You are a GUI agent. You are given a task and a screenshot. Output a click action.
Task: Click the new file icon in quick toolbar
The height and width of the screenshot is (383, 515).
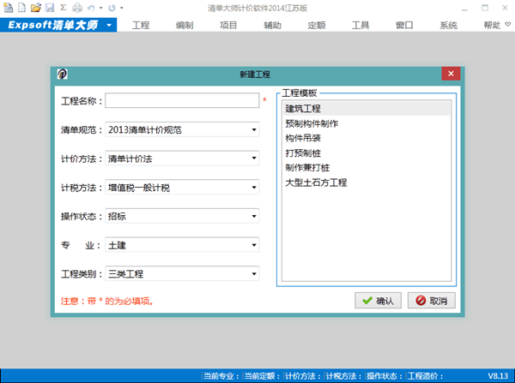(21, 8)
